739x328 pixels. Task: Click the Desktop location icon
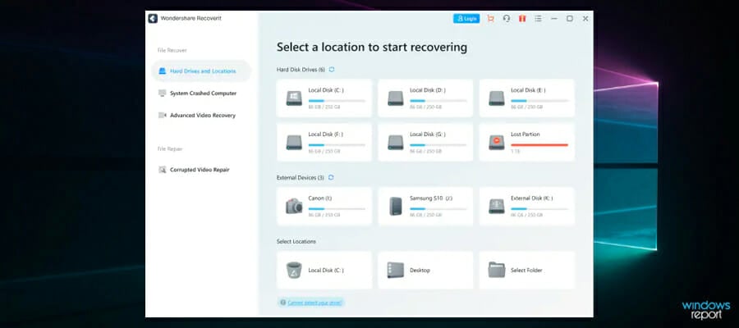[x=396, y=270]
